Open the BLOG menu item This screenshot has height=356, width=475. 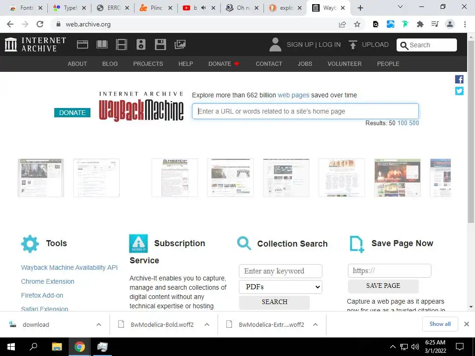point(110,64)
